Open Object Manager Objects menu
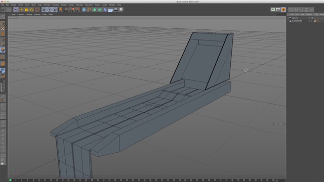324x182 pixels. click(309, 15)
